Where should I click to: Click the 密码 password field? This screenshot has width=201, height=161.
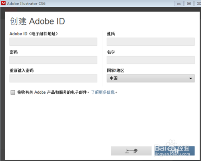point(53,60)
